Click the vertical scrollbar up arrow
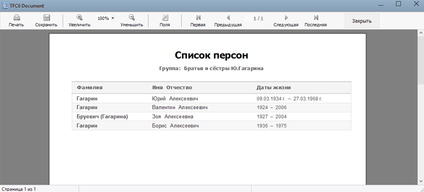Image resolution: width=424 pixels, height=192 pixels. coord(421,33)
